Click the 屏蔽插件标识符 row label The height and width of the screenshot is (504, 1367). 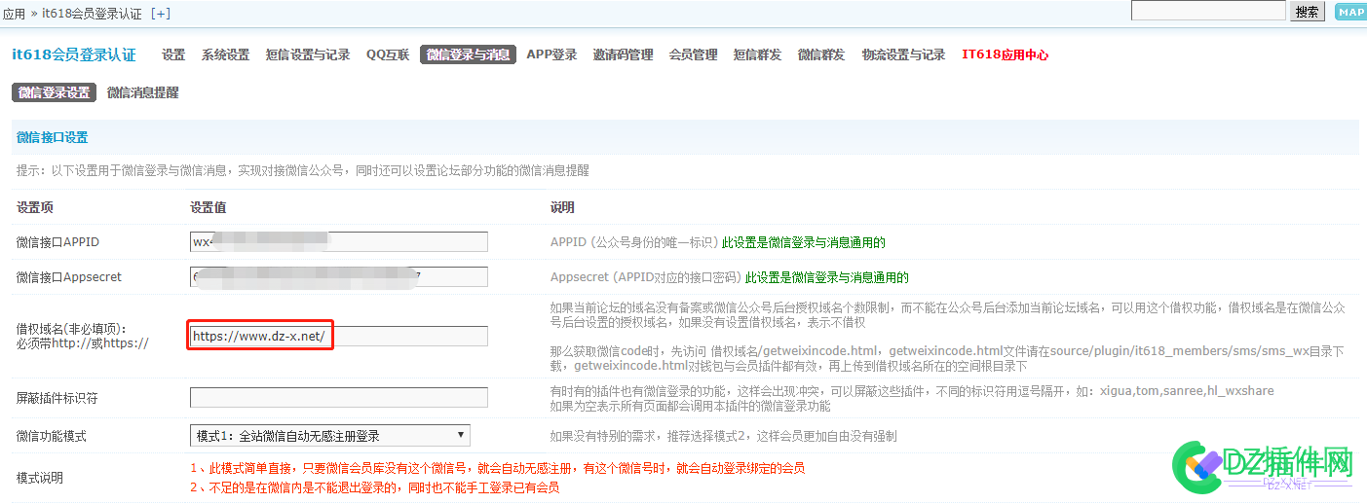pos(57,398)
